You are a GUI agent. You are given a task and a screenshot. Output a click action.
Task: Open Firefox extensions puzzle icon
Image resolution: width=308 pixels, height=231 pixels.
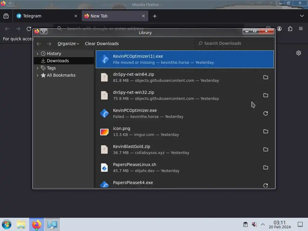(290, 29)
